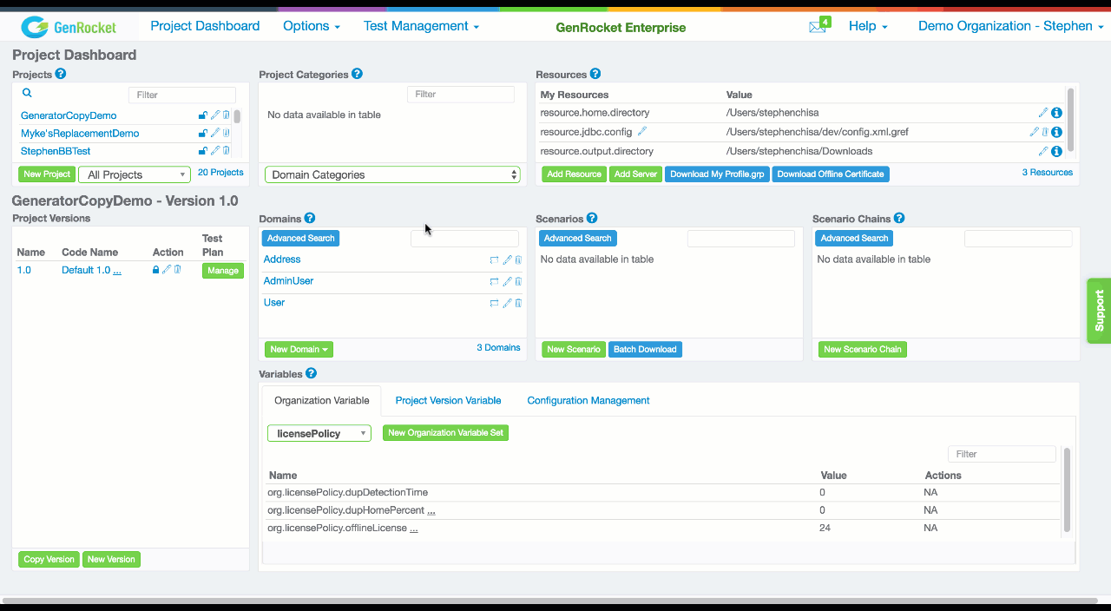Click the Variables help icon

click(311, 374)
